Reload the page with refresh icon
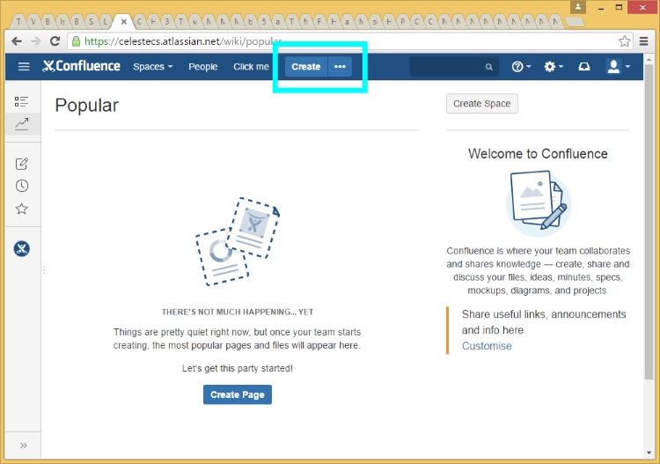This screenshot has width=660, height=464. 55,41
